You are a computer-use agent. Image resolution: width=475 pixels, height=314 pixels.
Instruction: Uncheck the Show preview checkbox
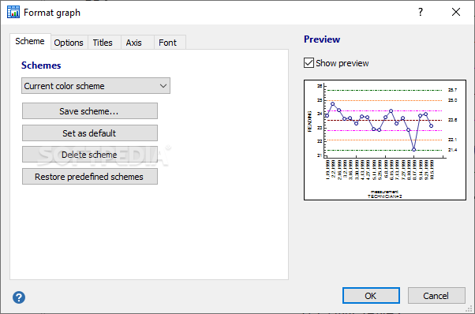pos(309,63)
